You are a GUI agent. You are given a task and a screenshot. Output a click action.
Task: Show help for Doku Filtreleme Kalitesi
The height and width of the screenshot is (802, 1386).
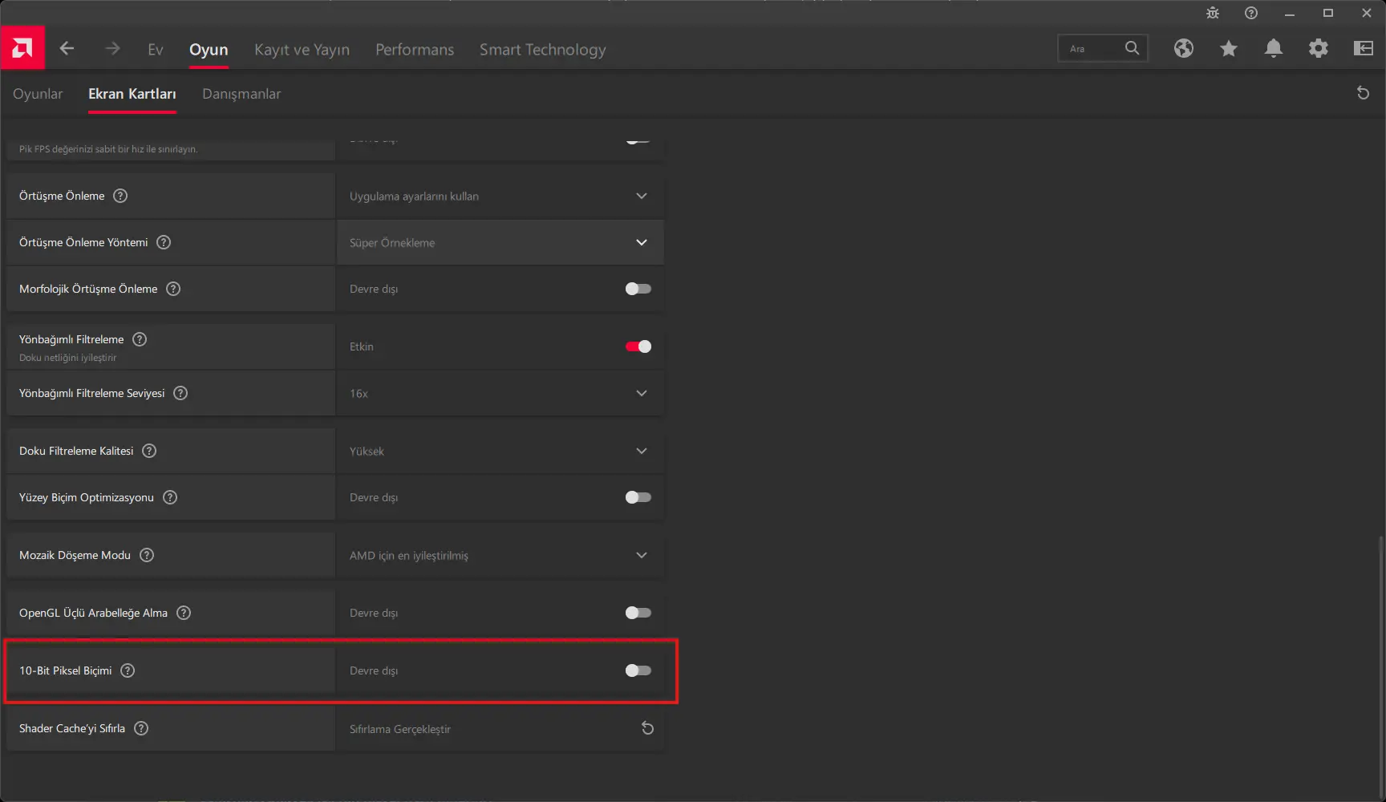(x=149, y=451)
